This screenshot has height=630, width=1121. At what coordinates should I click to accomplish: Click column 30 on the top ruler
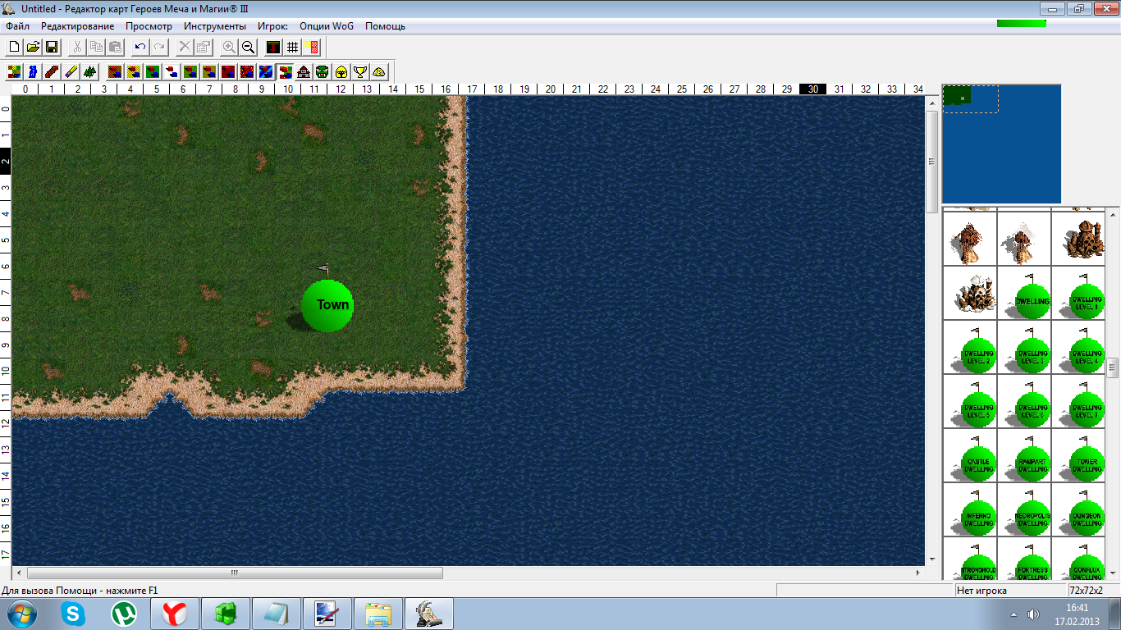812,89
